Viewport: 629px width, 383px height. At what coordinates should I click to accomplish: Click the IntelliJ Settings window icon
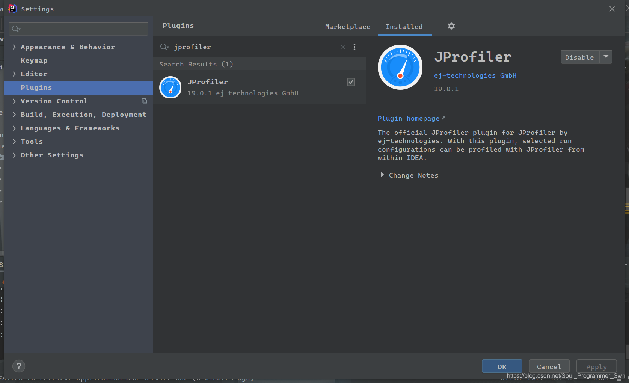[12, 8]
